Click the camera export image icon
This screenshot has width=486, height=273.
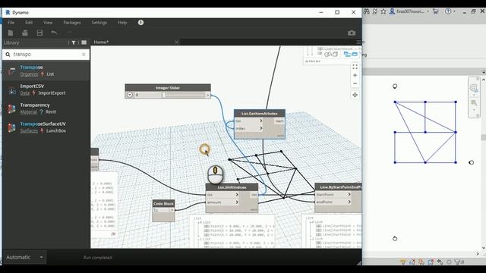352,33
